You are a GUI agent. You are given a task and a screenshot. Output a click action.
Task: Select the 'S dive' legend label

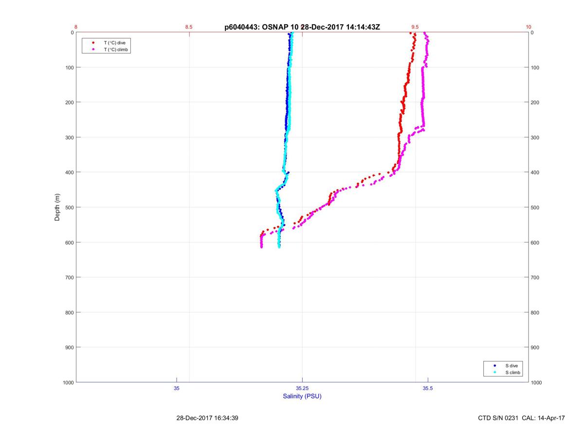tap(512, 365)
